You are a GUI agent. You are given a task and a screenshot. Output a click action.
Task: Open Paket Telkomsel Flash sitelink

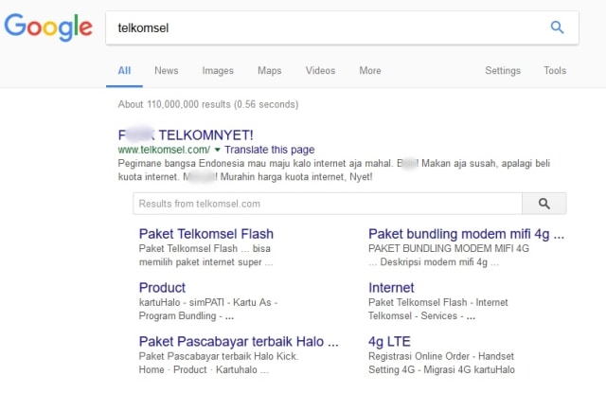point(206,234)
